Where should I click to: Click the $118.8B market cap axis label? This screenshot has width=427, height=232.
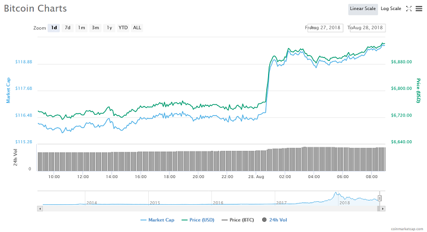[24, 62]
